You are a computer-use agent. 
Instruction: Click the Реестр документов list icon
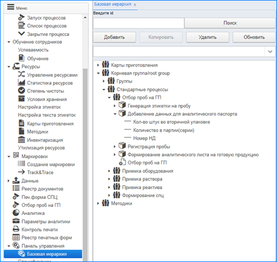pyautogui.click(x=16, y=189)
